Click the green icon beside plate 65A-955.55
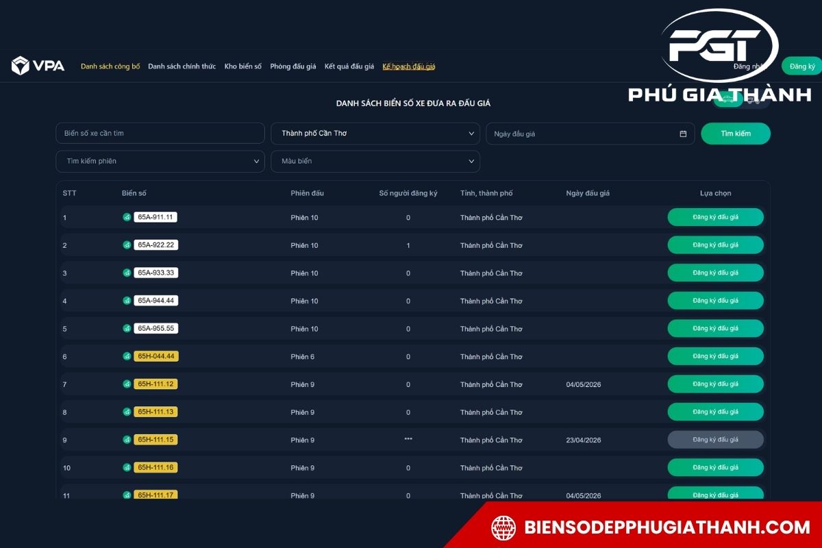 coord(127,329)
